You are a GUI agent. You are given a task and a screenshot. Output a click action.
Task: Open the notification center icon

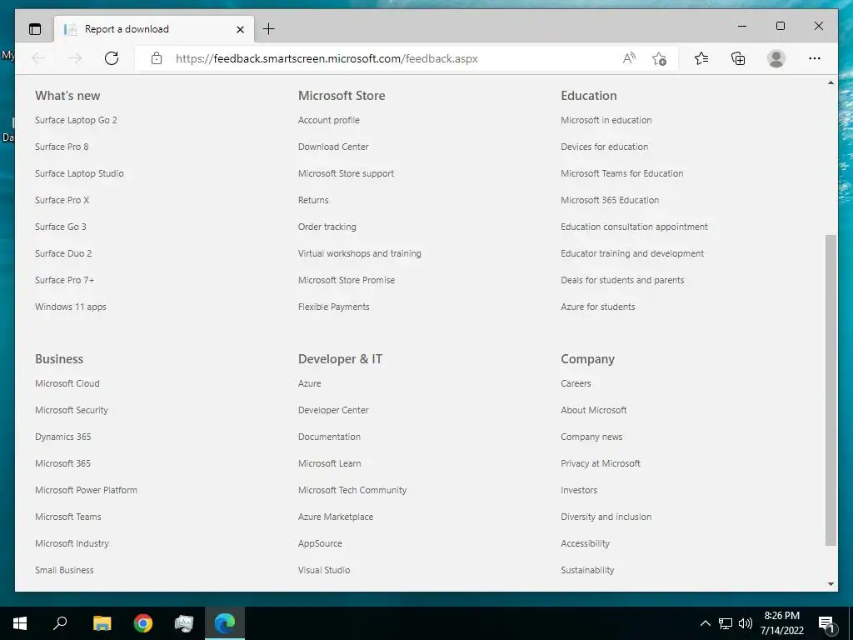click(x=826, y=623)
